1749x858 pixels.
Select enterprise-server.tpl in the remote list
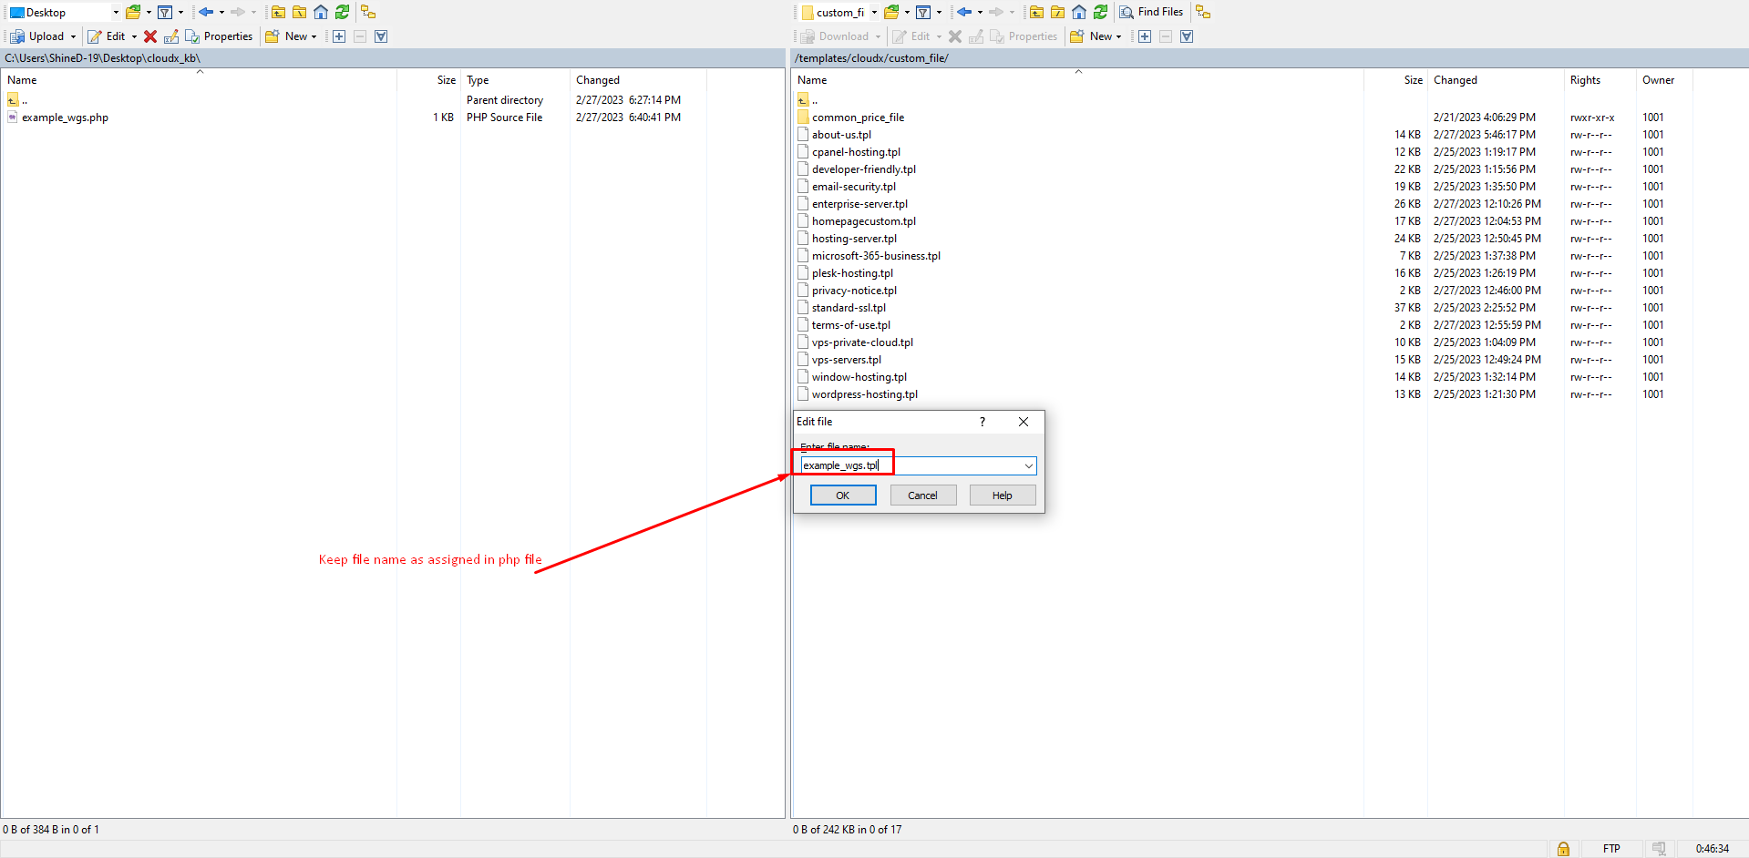tap(859, 204)
